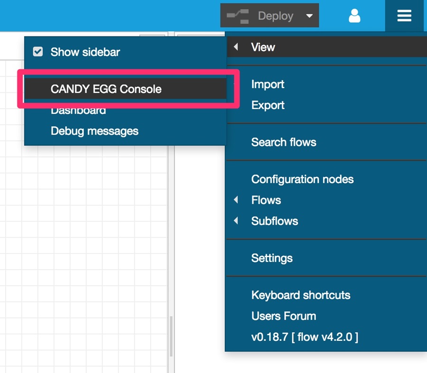The width and height of the screenshot is (427, 373).
Task: Open the Dashboard sidebar entry
Action: pos(126,110)
